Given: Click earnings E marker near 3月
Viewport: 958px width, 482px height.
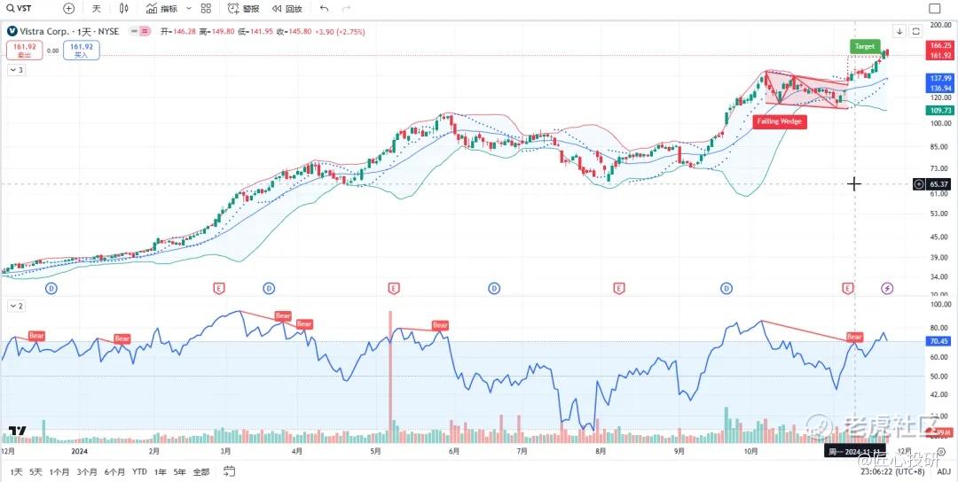Looking at the screenshot, I should tap(218, 288).
